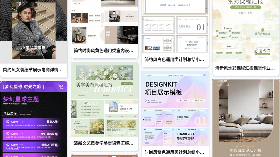Image resolution: width=280 pixels, height=157 pixels.
Task: Open template titled 简约时尚风黄色通用类室内设
Action: tap(103, 51)
